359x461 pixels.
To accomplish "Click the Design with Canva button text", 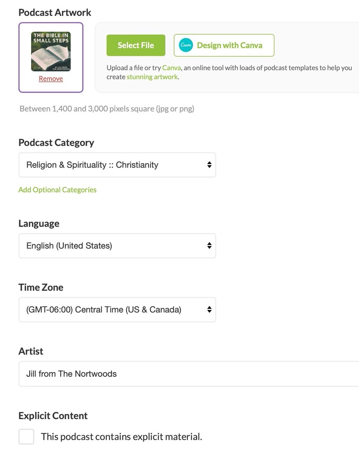I will click(x=229, y=45).
